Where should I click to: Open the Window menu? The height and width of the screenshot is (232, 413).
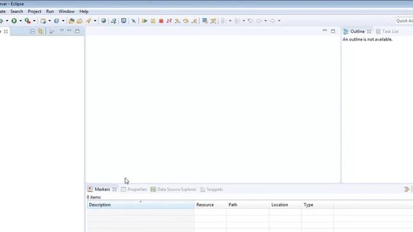coord(66,12)
